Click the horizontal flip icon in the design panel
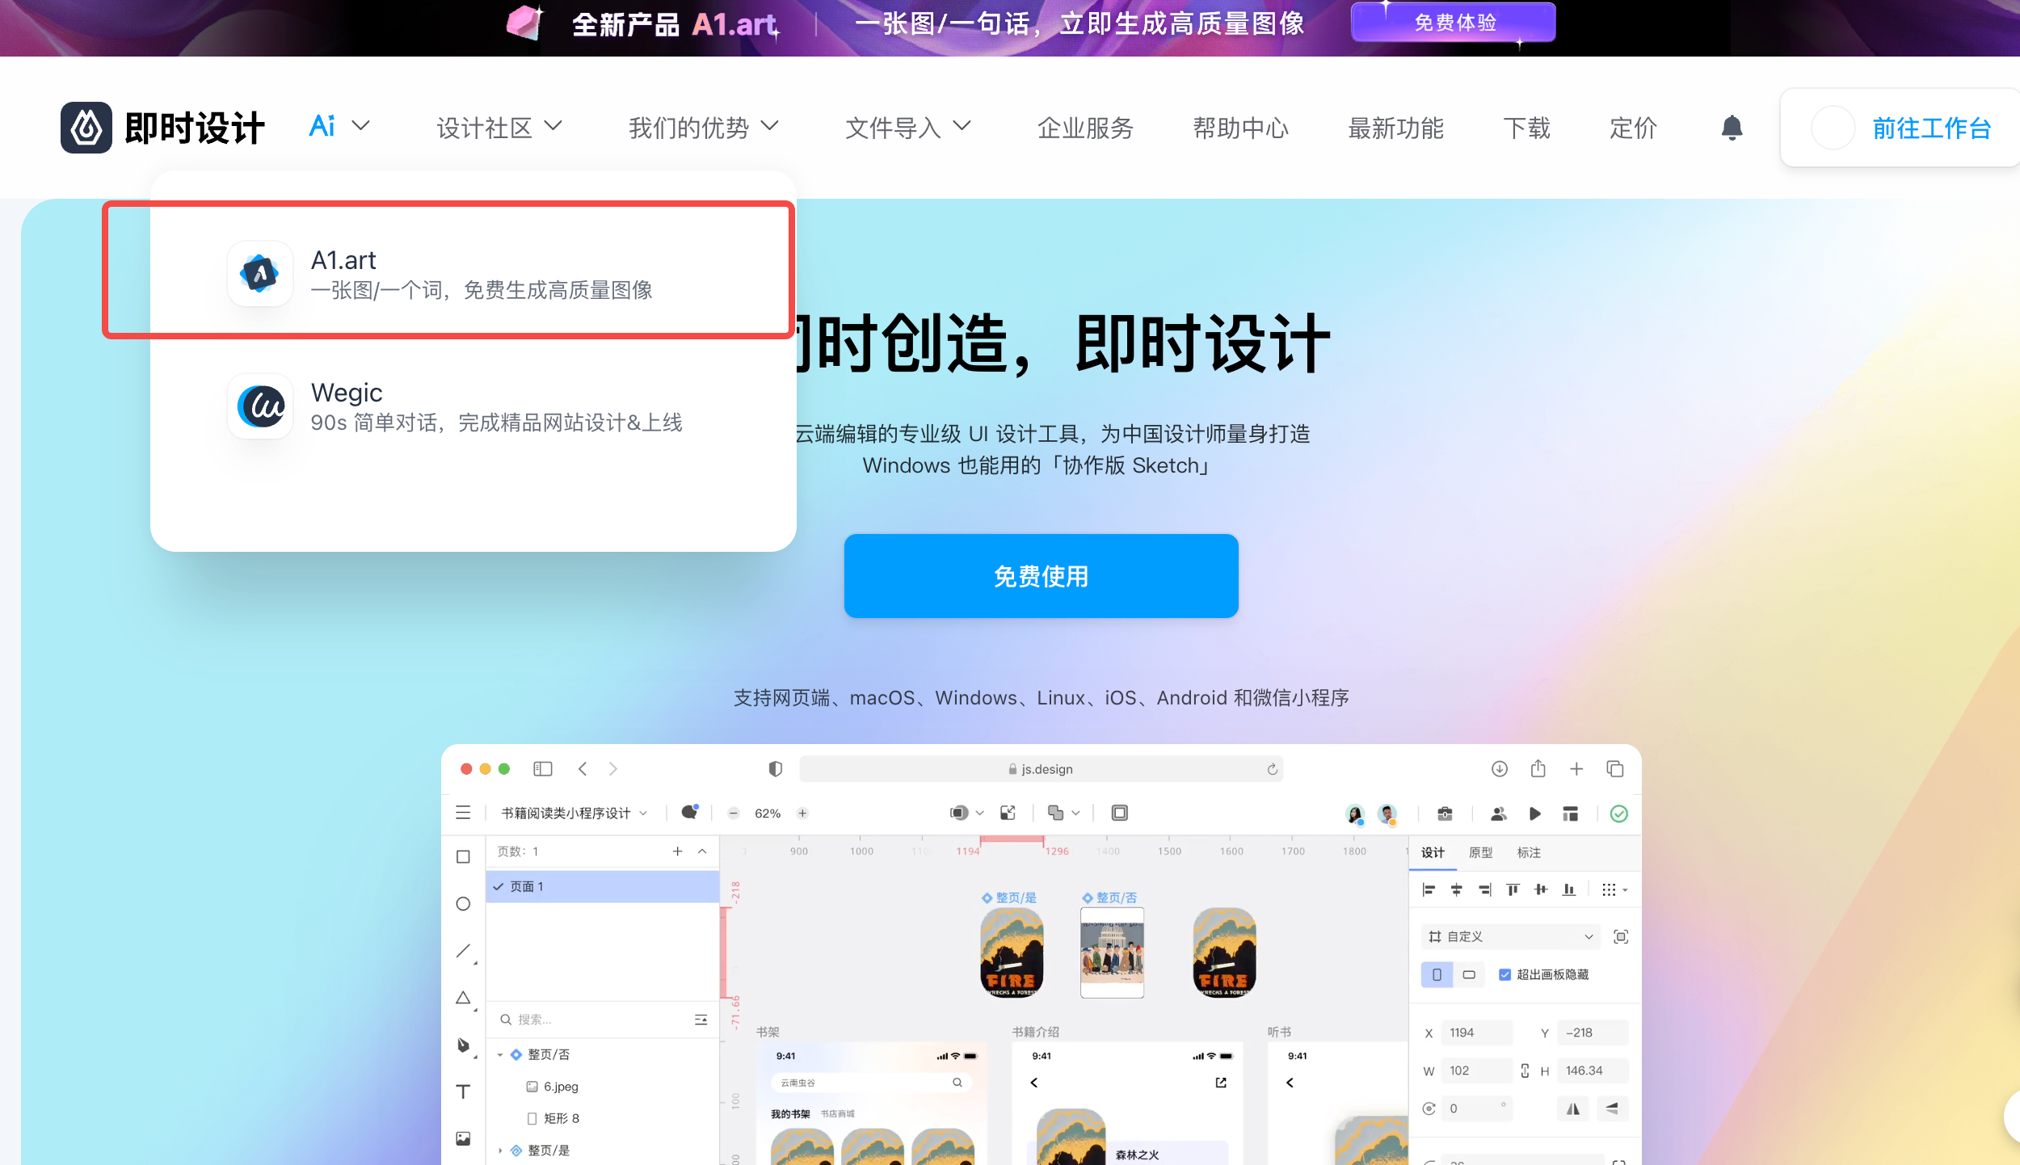The width and height of the screenshot is (2020, 1165). pos(1572,1108)
